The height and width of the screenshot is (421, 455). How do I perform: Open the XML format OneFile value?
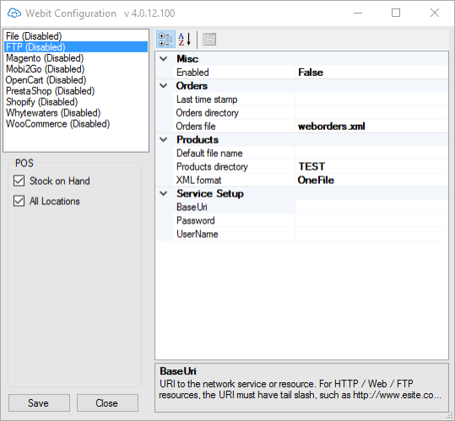coord(371,180)
